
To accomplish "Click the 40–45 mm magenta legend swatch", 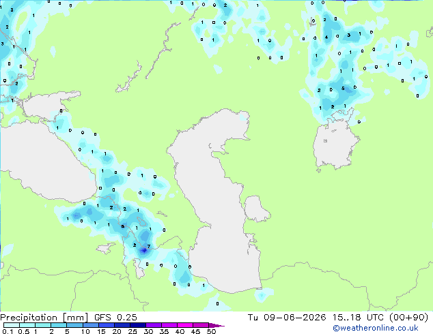I will [x=185, y=325].
